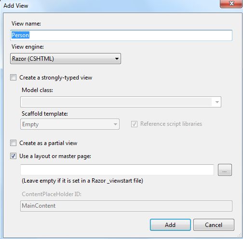
Task: Click the View name text field
Action: [x=121, y=35]
